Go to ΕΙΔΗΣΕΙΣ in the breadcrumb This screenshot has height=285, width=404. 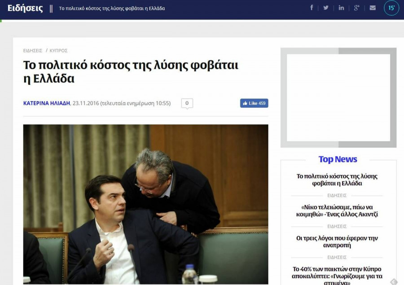click(x=33, y=51)
